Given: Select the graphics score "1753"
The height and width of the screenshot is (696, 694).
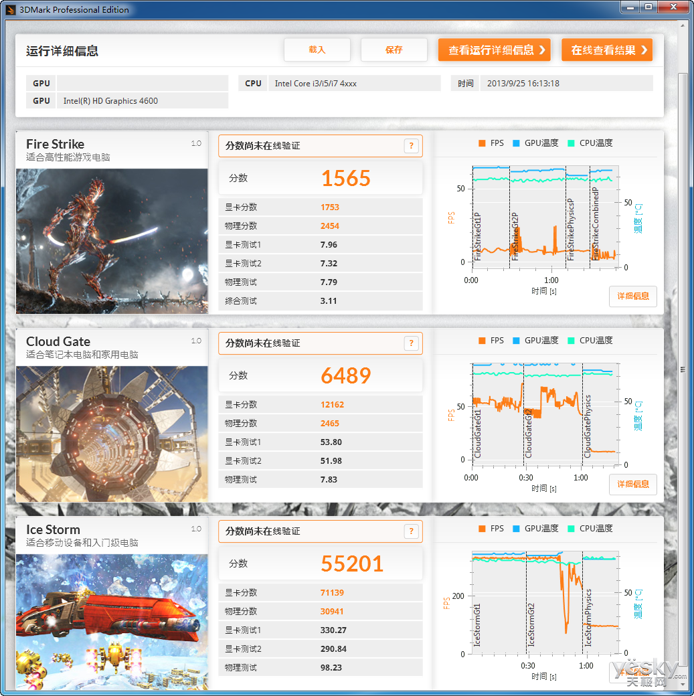Looking at the screenshot, I should click(330, 207).
